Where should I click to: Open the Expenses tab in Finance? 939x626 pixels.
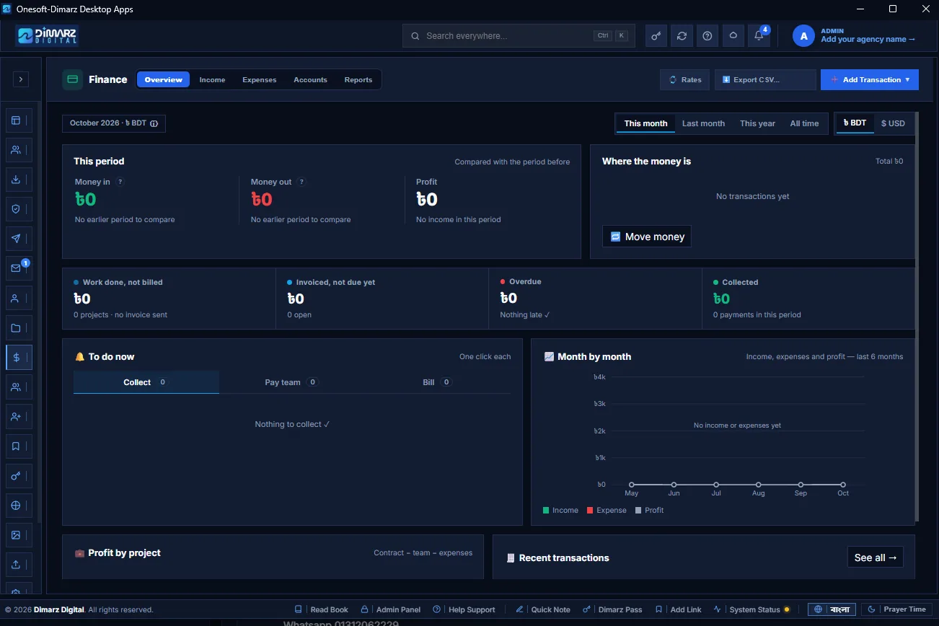(x=259, y=79)
